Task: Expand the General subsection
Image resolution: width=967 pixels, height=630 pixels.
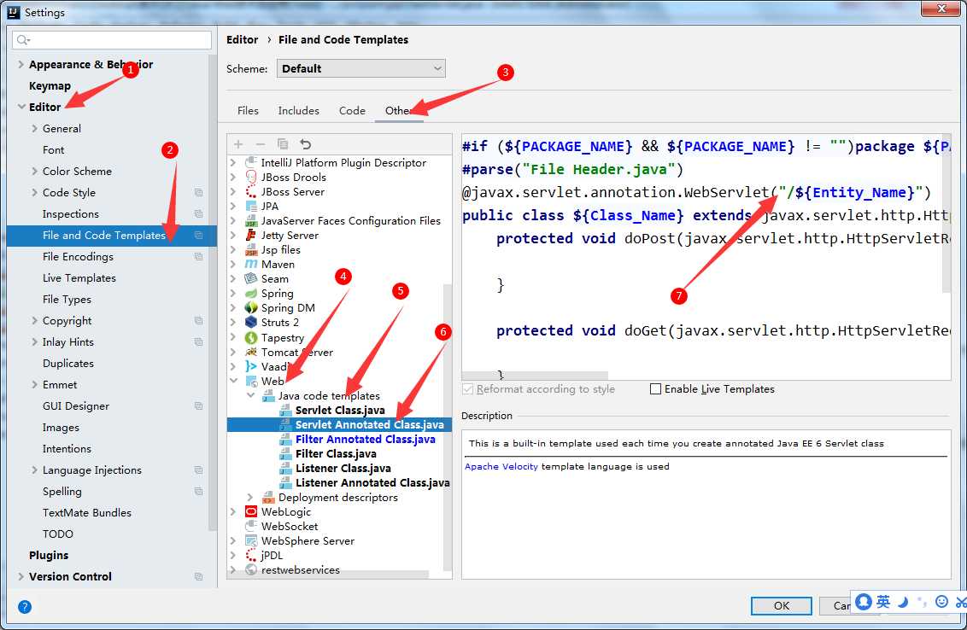Action: [x=34, y=128]
